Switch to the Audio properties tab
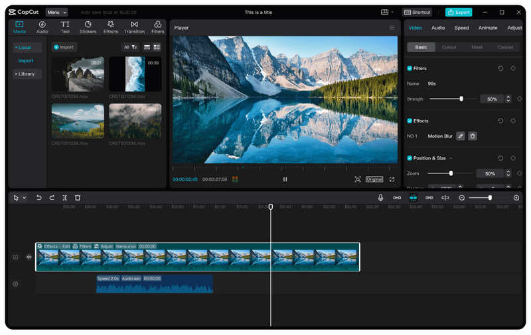This screenshot has height=335, width=531. click(x=438, y=28)
